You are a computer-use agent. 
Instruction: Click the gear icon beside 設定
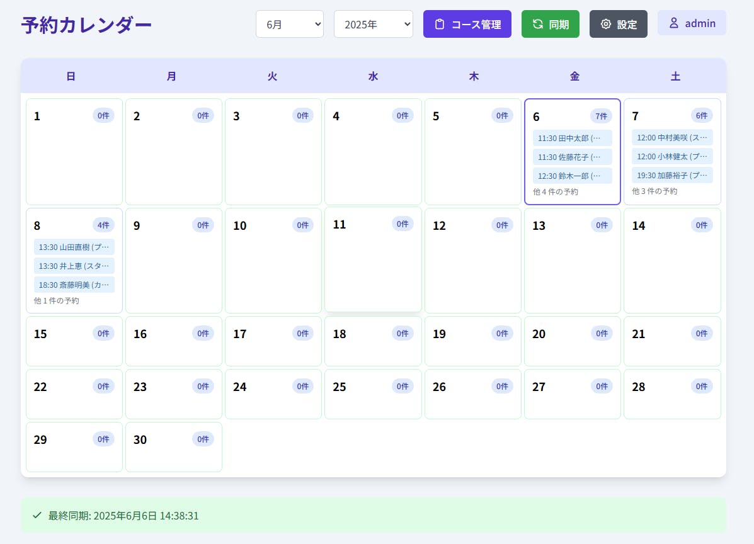click(x=605, y=24)
